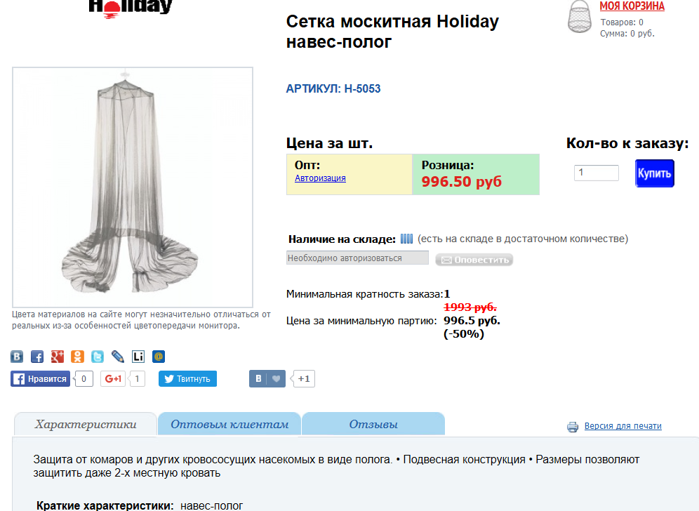Share via the small Facebook icon
Screen dimensions: 699x511
pos(37,357)
